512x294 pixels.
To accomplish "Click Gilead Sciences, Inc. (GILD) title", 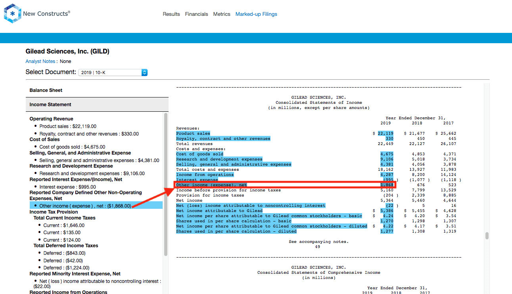I will tap(67, 52).
